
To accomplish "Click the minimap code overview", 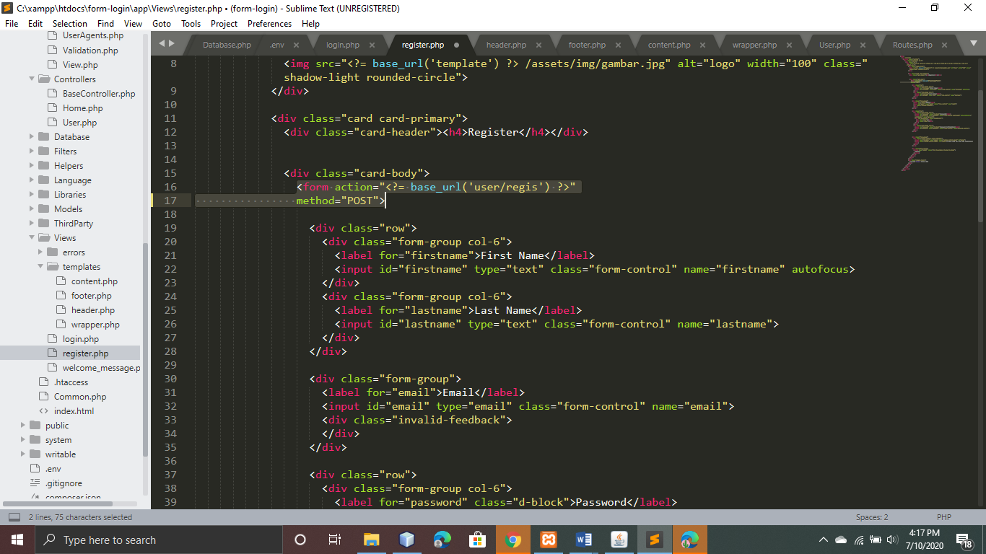I will click(937, 113).
